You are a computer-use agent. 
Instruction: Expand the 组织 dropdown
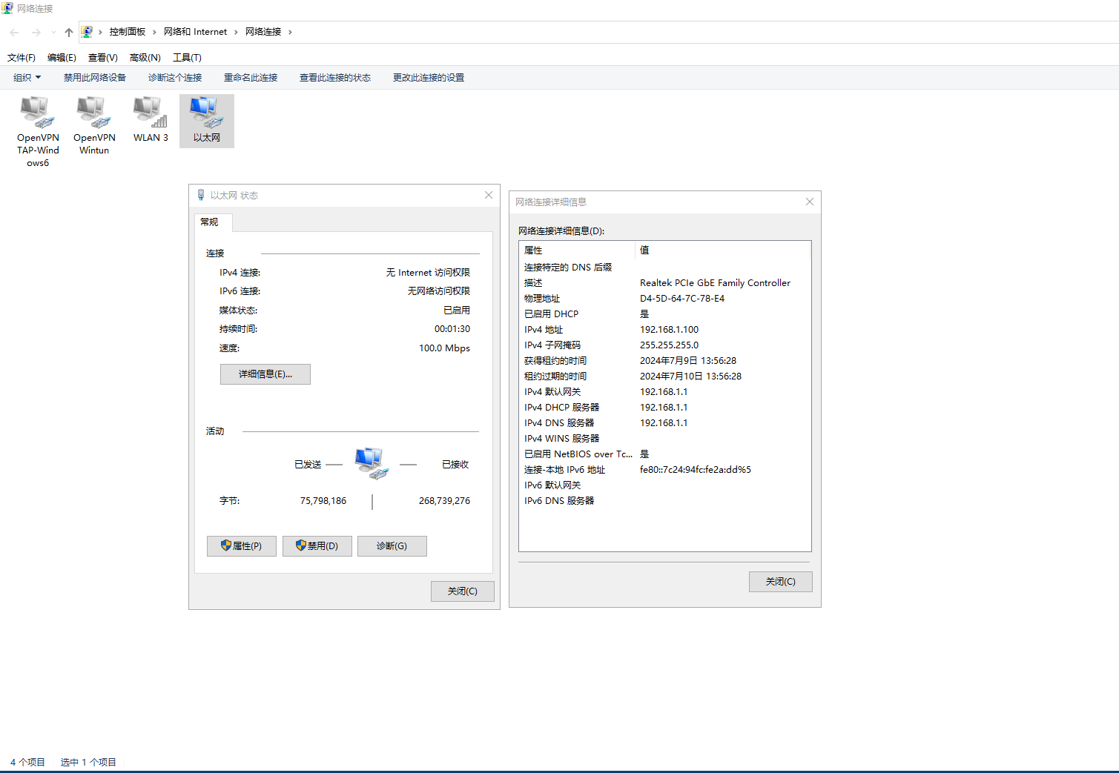(x=27, y=78)
